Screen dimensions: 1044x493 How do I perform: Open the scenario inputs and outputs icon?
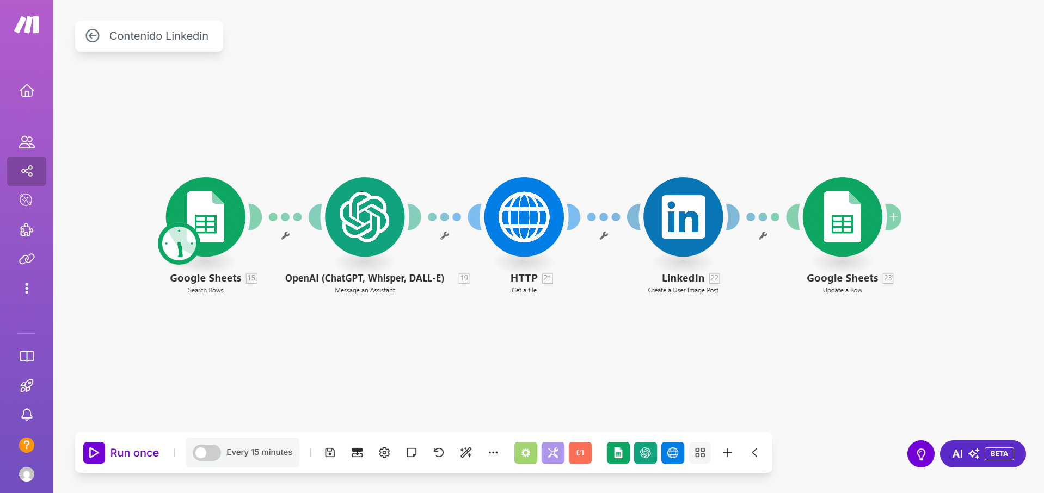[x=357, y=453]
